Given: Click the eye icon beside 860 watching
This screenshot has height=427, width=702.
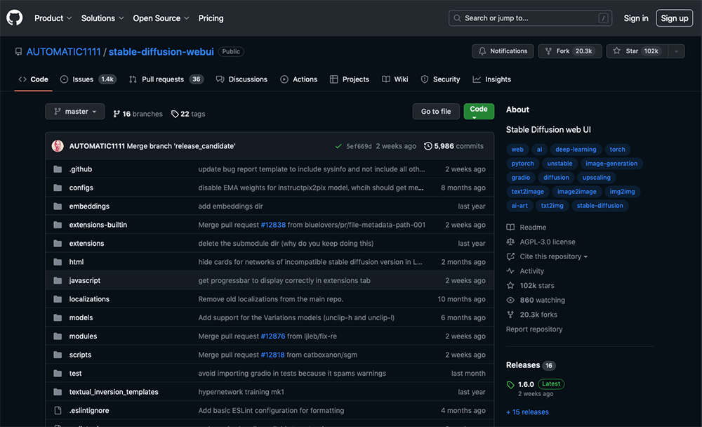Looking at the screenshot, I should [x=510, y=300].
